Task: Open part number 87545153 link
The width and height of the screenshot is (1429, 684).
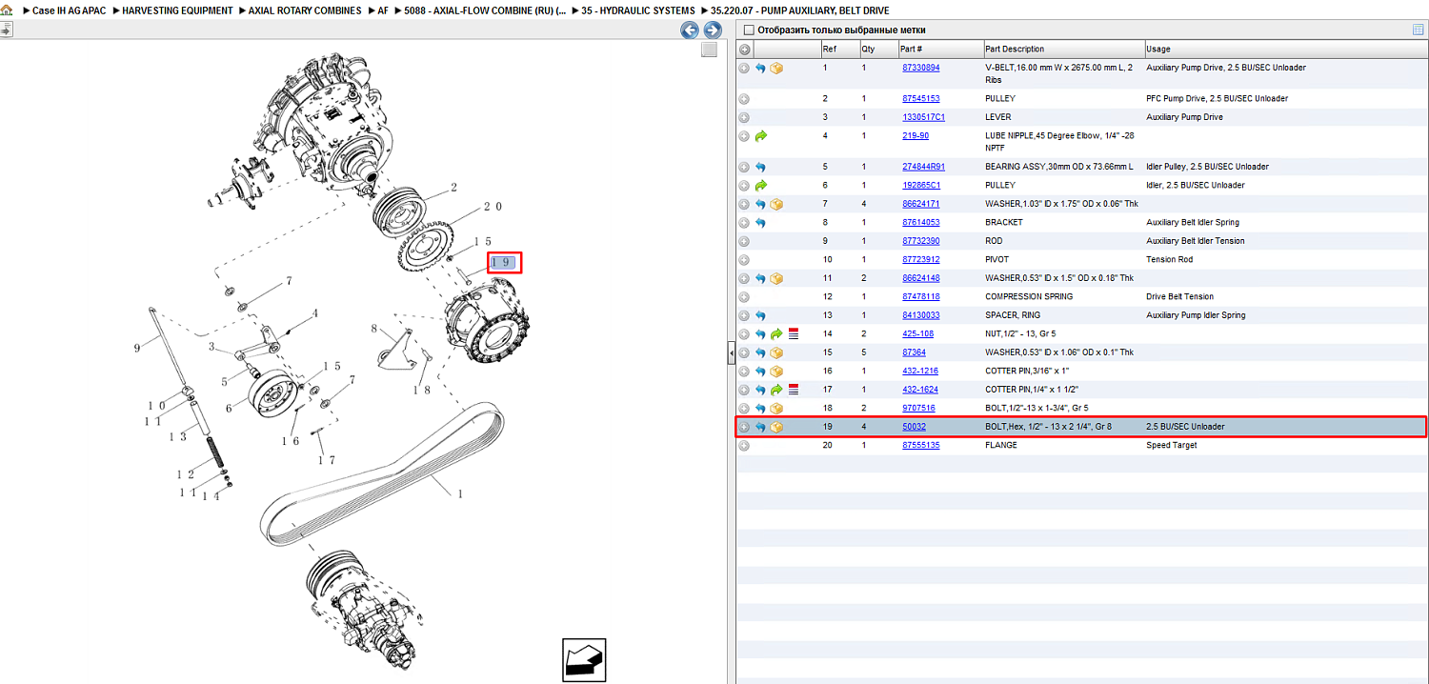Action: (920, 98)
